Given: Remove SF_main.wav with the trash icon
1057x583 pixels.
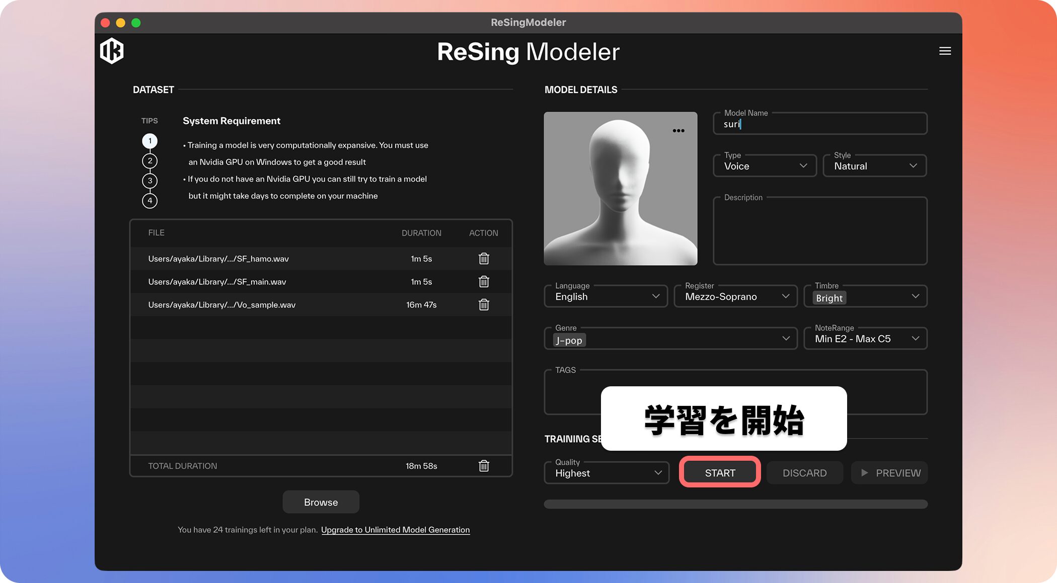Looking at the screenshot, I should click(x=483, y=281).
